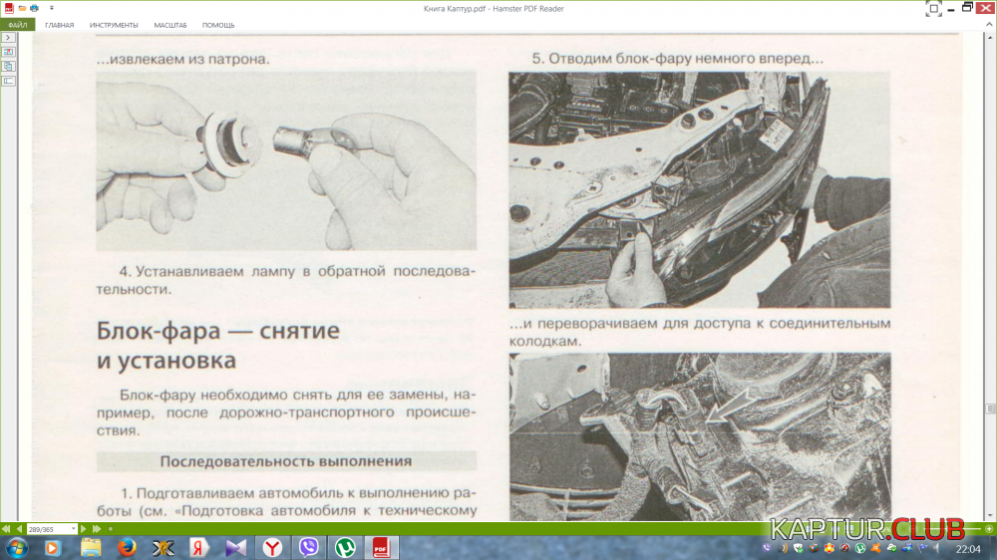Click text '5. Отводим блок-фару немного вперед...'

[678, 59]
